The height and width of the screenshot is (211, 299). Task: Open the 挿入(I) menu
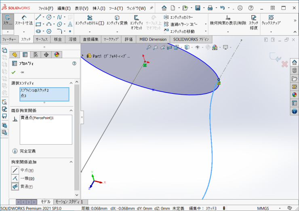99,8
